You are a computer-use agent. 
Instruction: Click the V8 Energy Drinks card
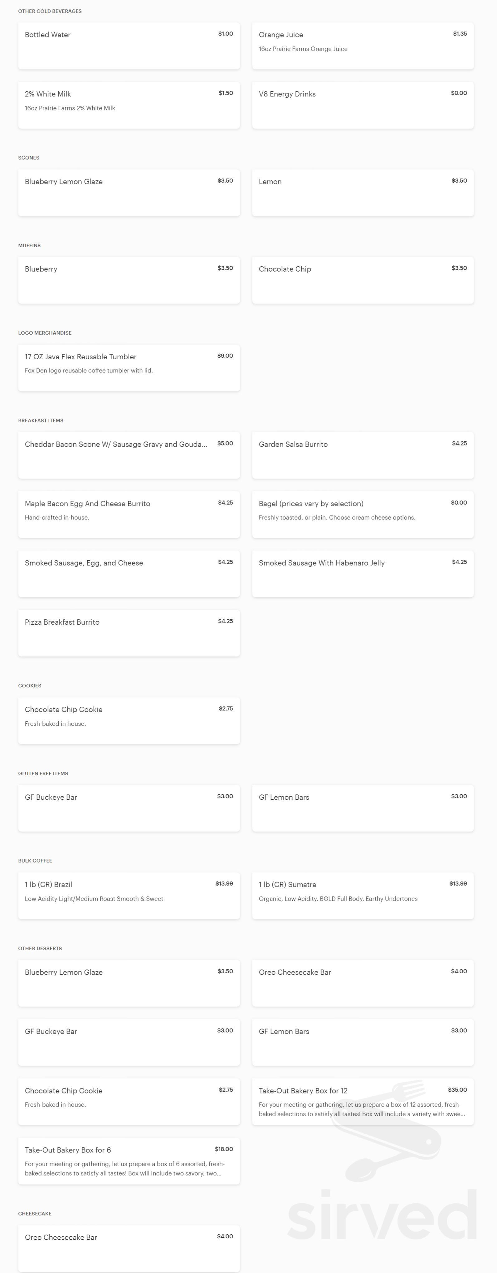[x=363, y=105]
